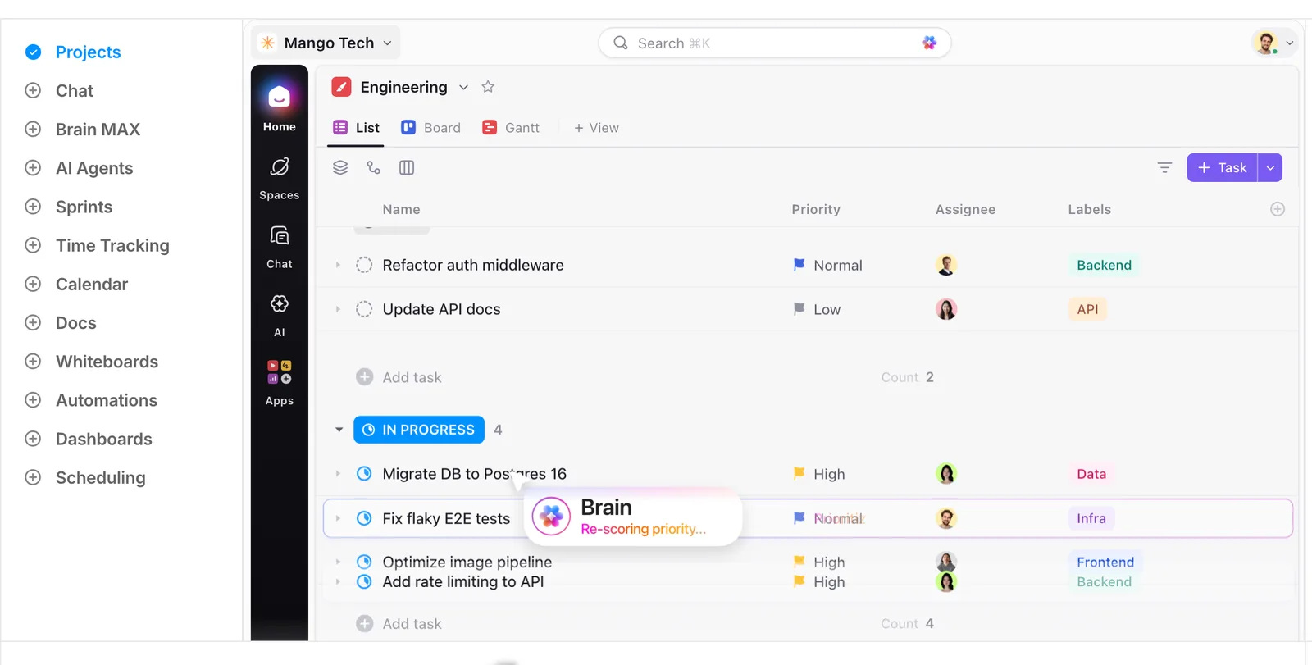Image resolution: width=1312 pixels, height=665 pixels.
Task: Toggle status icon of Migrate DB to Postgres 16
Action: (x=364, y=474)
